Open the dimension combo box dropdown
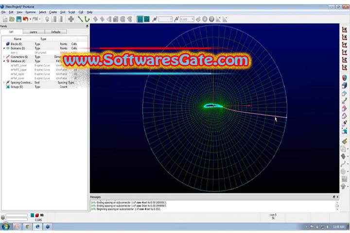This screenshot has width=350, height=233. pyautogui.click(x=171, y=19)
